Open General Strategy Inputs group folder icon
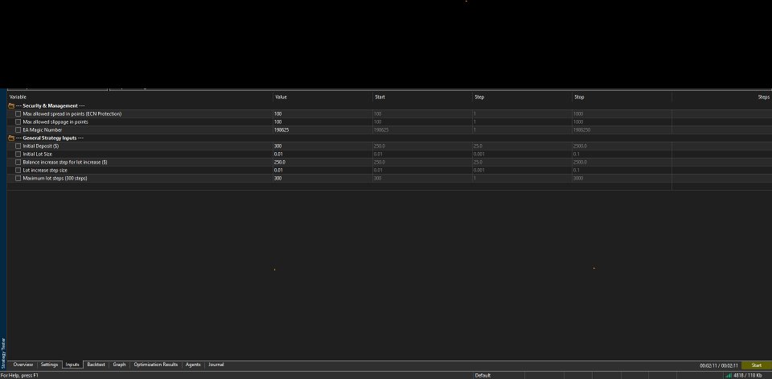 tap(11, 138)
